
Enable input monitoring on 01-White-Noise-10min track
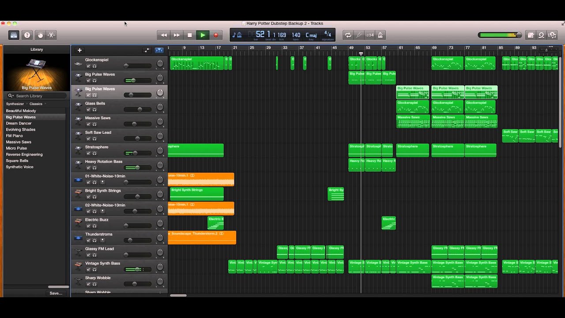(102, 182)
